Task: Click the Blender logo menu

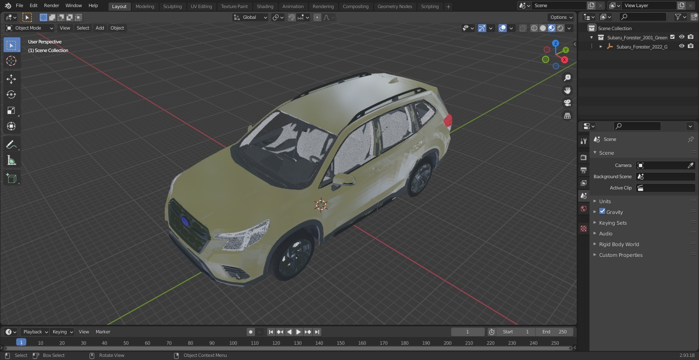Action: 7,6
